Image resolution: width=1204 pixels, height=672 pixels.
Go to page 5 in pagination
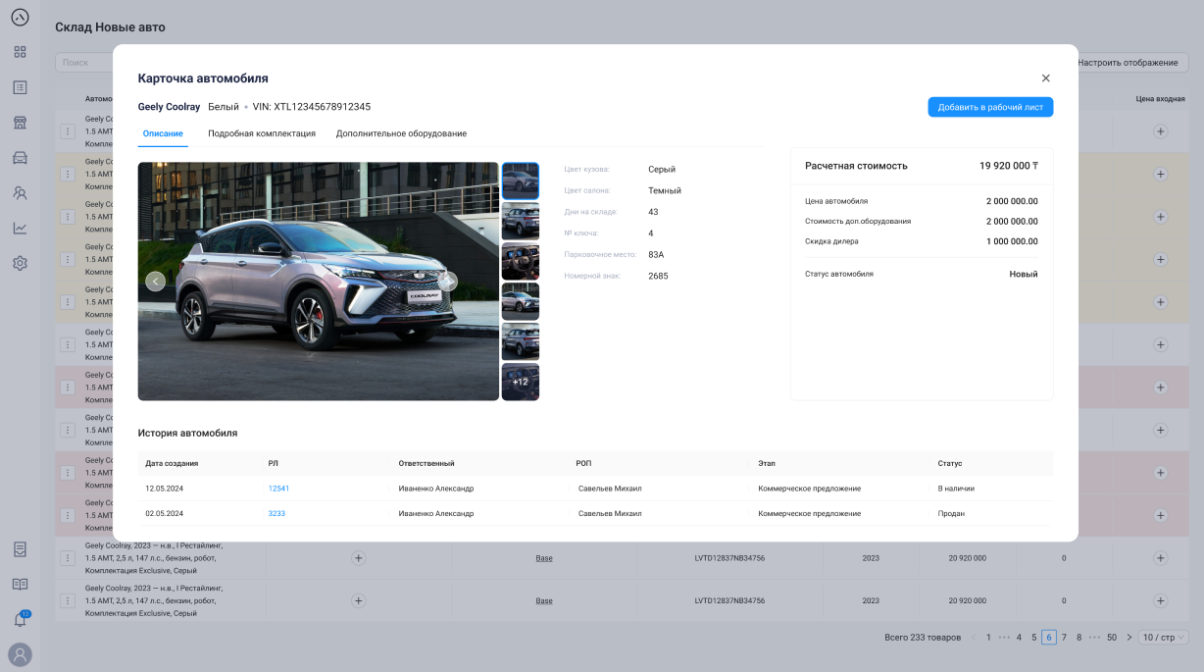pos(1033,638)
